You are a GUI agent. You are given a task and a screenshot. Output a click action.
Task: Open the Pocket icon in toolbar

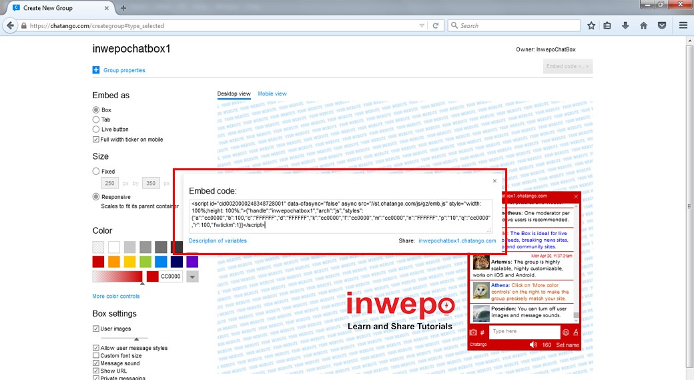tap(662, 25)
